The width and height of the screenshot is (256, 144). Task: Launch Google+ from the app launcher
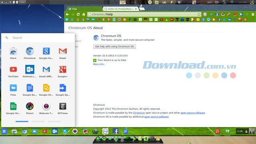click(x=62, y=71)
